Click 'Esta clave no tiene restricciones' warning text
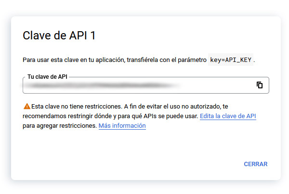The height and width of the screenshot is (194, 289). point(76,106)
